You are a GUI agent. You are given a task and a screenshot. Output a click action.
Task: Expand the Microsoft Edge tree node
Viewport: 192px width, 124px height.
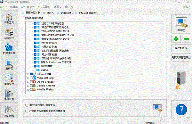pyautogui.click(x=28, y=78)
